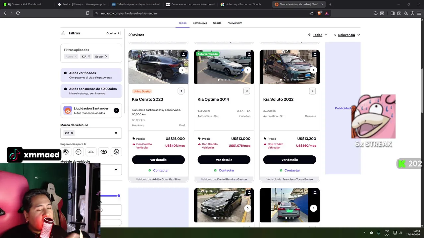Collapse filters with Ocultar

pyautogui.click(x=114, y=33)
